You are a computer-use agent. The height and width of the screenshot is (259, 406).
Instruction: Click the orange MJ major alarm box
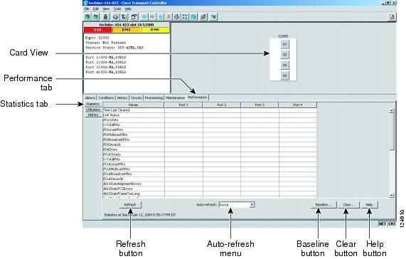point(127,30)
